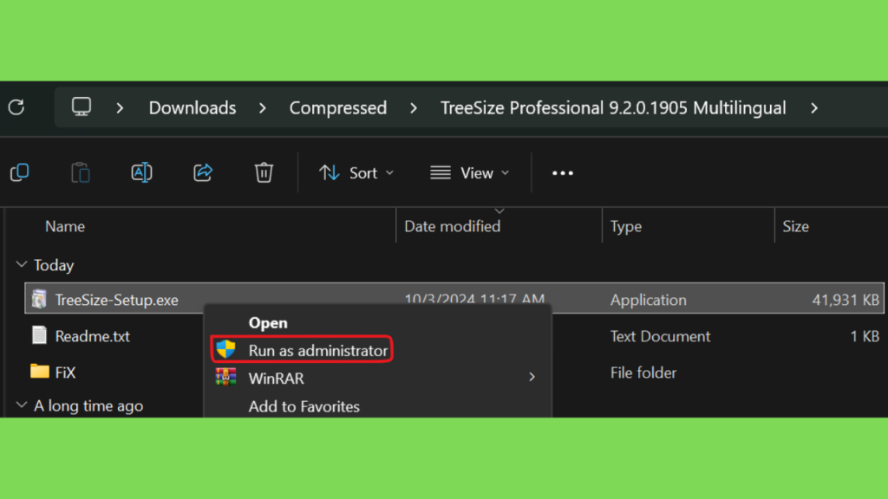Choose Add to Favorites
This screenshot has width=888, height=499.
pyautogui.click(x=304, y=406)
